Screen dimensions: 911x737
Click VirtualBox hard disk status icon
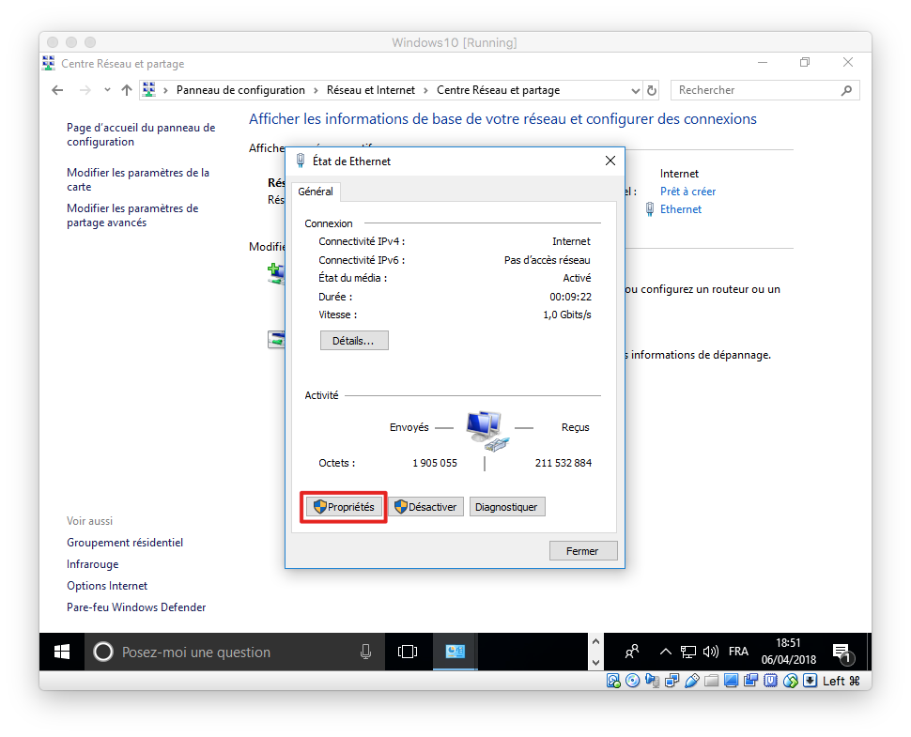tap(613, 681)
